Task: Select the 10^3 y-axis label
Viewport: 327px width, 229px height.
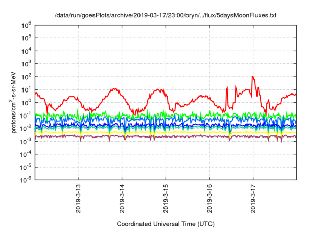Action: pyautogui.click(x=26, y=64)
